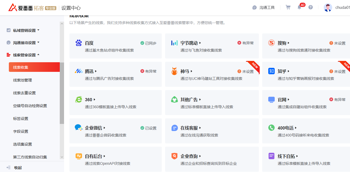Click the 神马 orange mascot icon

174,71
